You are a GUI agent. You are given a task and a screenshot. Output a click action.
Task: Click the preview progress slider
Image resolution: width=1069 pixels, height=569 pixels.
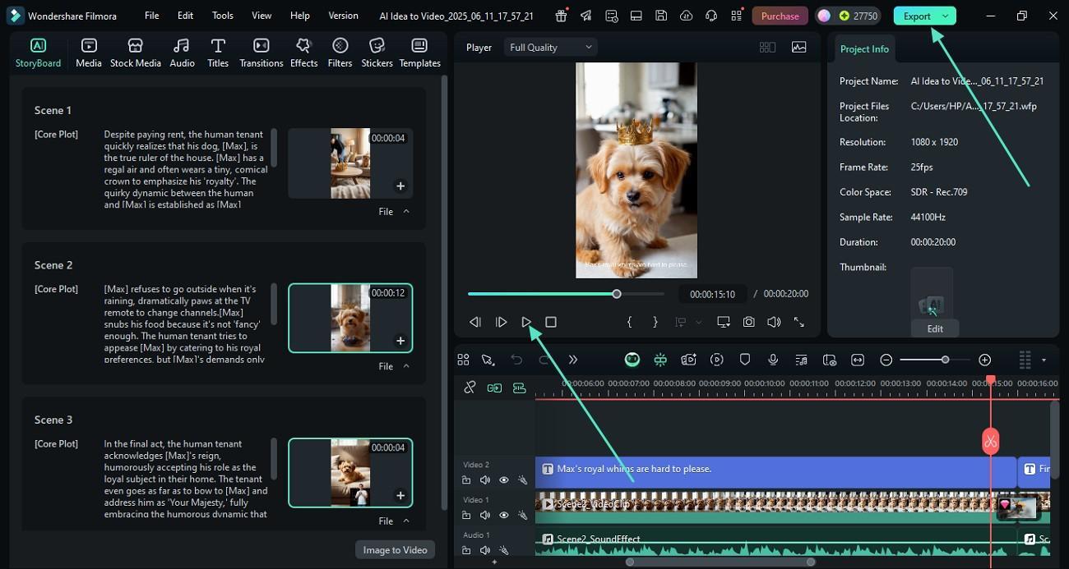point(566,294)
